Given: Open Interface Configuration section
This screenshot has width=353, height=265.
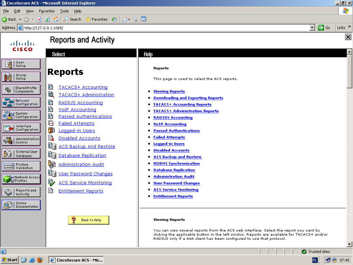Looking at the screenshot, I should coord(21,128).
